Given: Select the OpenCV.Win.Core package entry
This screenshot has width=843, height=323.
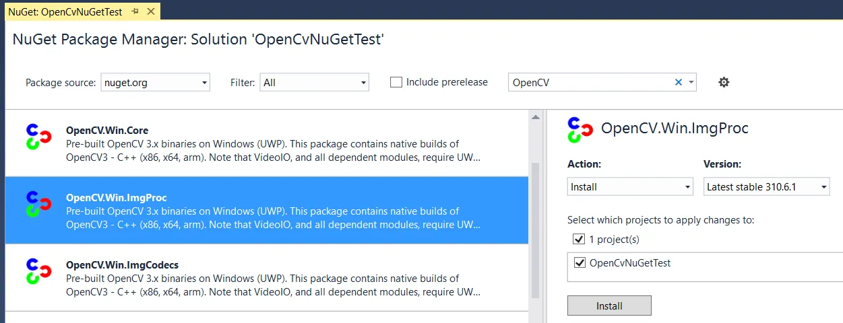Looking at the screenshot, I should 270,143.
